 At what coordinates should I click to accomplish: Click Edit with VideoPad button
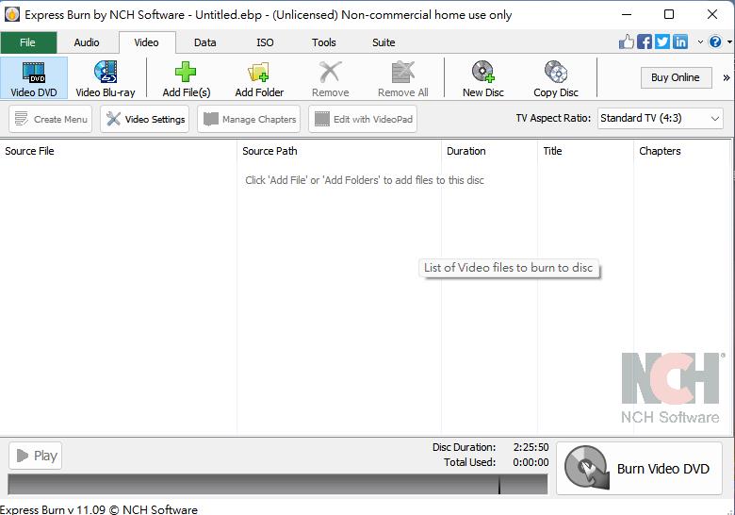click(x=363, y=119)
